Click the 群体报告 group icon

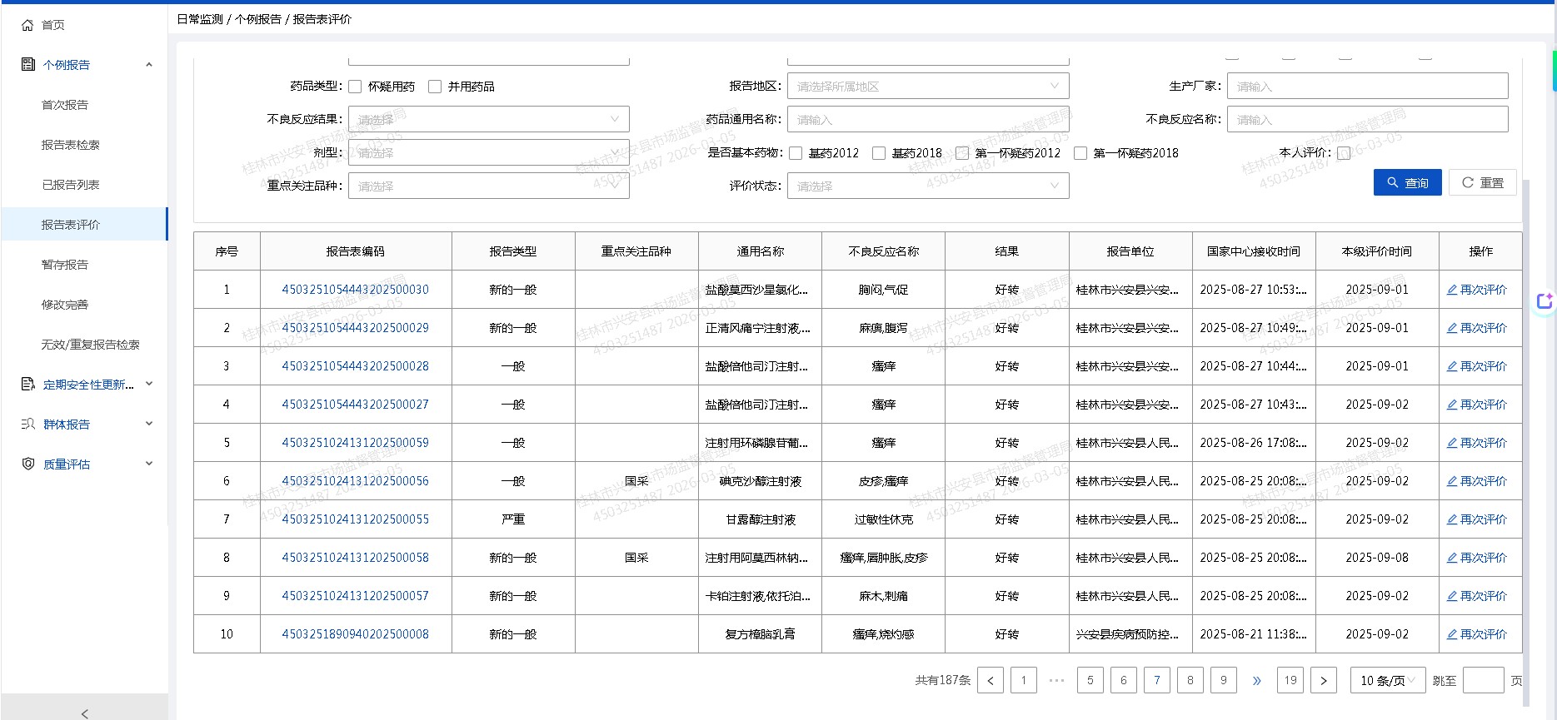point(28,425)
